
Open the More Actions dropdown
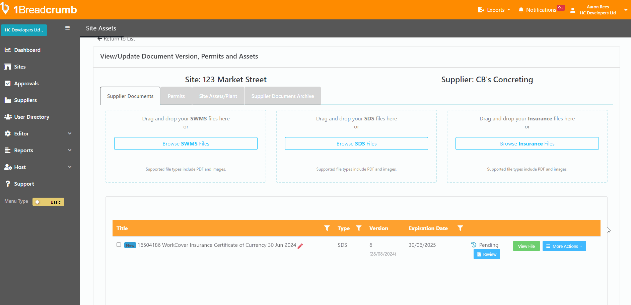click(564, 246)
